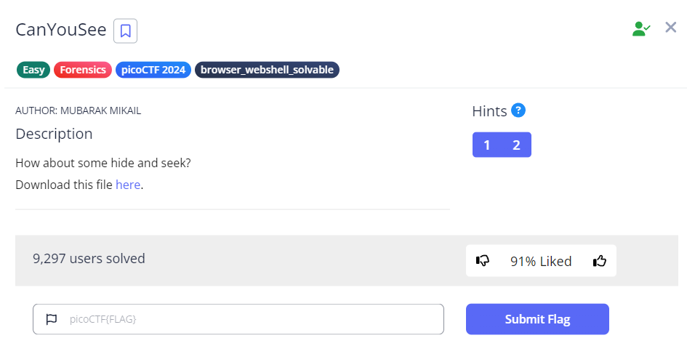The height and width of the screenshot is (362, 687).
Task: Click the 9,297 users solved text
Action: click(89, 258)
